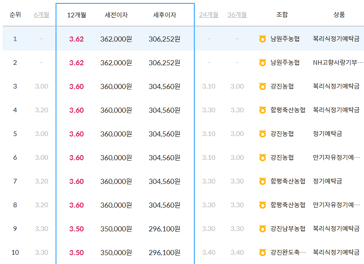The image size is (364, 264).
Task: Click the badge icon in rank 7 row
Action: click(x=262, y=181)
